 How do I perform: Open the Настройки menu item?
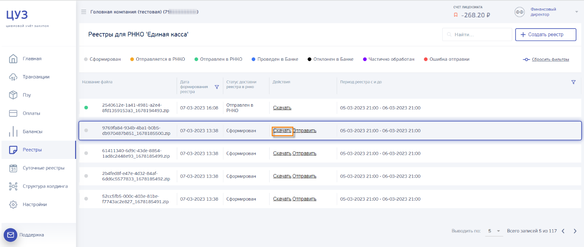click(35, 204)
